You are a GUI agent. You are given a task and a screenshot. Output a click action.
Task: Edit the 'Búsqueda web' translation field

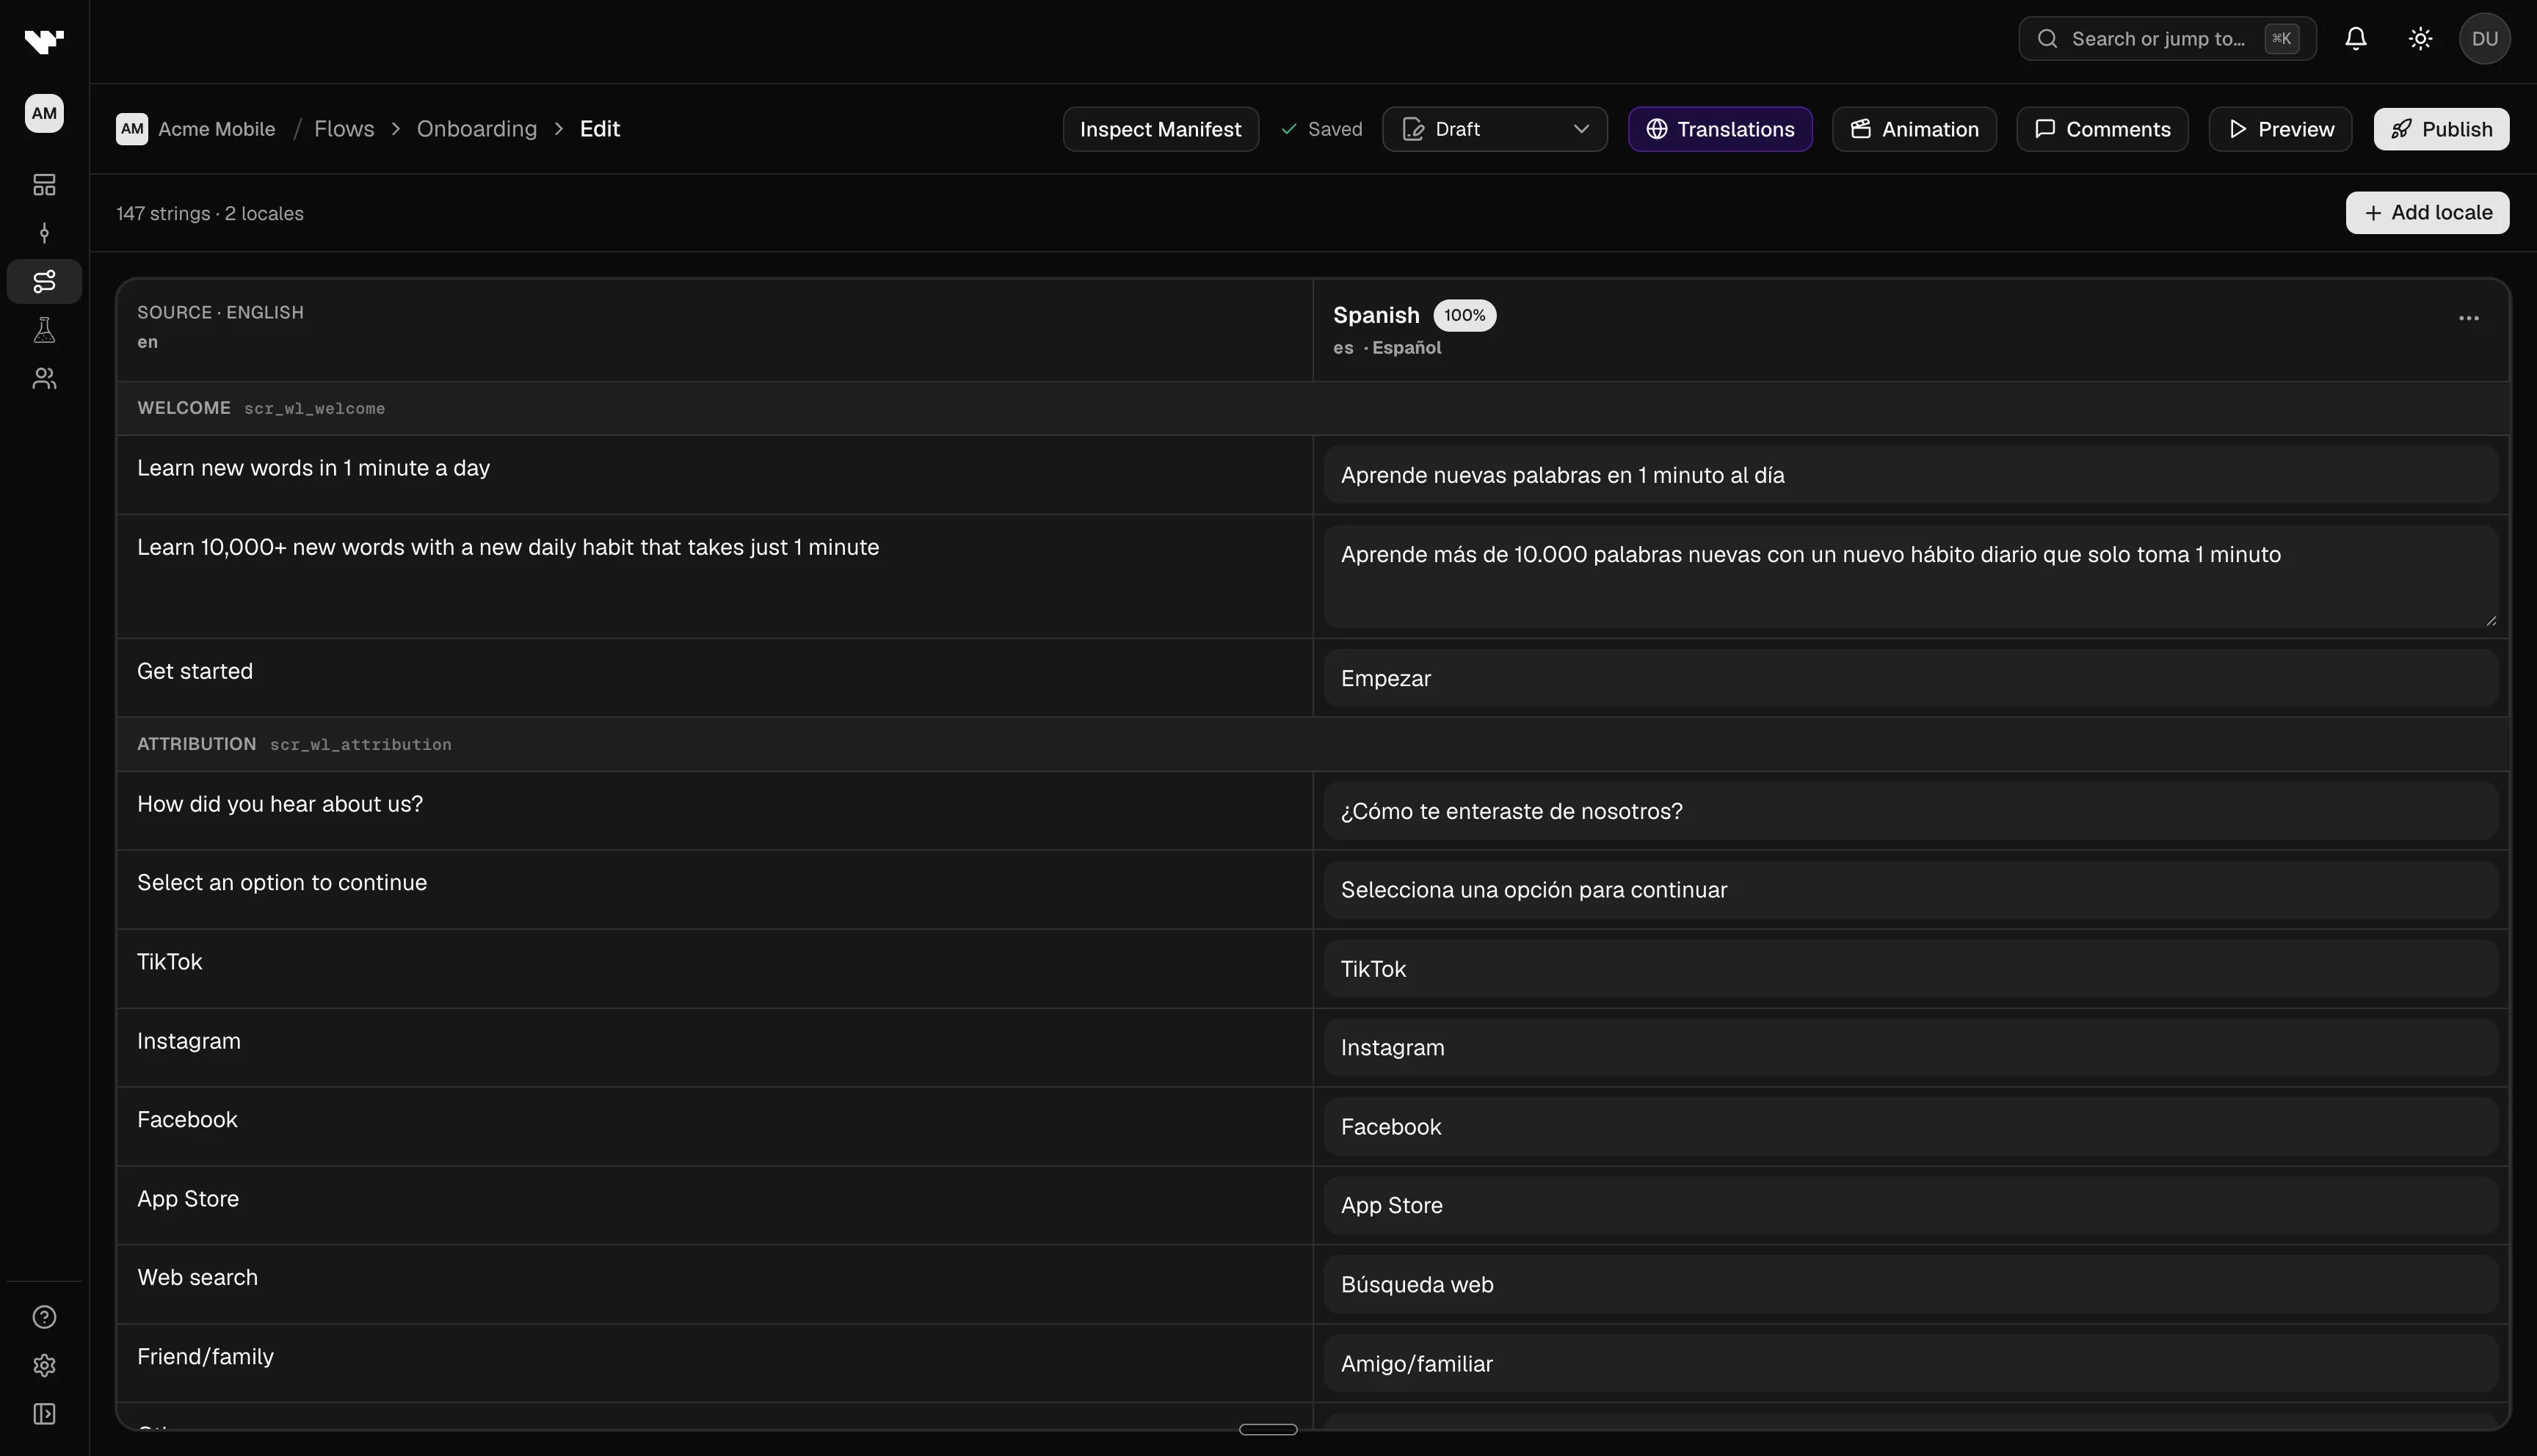(1910, 1284)
